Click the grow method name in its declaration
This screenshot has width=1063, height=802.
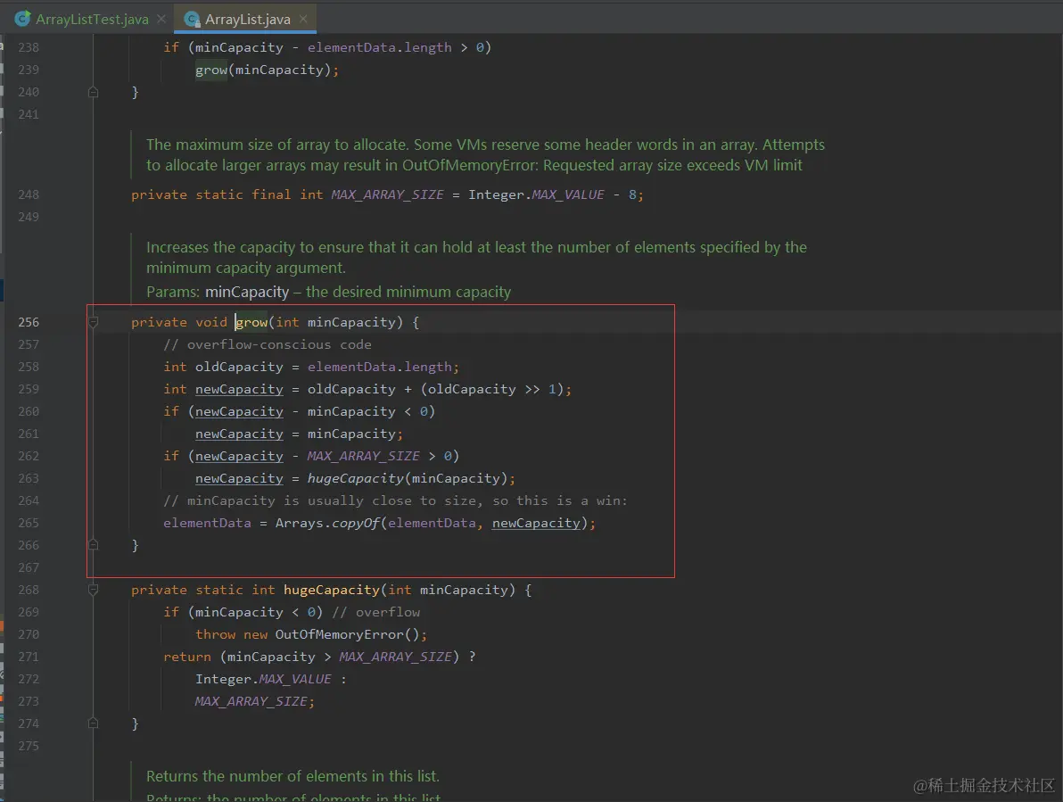(x=251, y=322)
